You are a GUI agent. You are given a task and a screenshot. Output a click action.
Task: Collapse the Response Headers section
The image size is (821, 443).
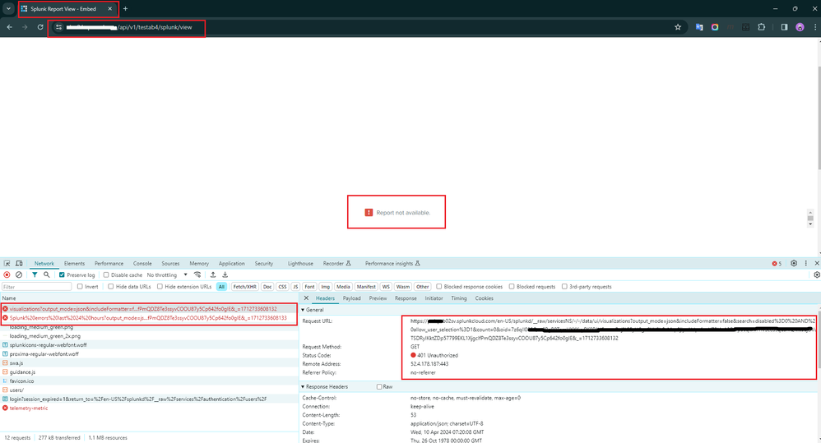[x=303, y=386]
